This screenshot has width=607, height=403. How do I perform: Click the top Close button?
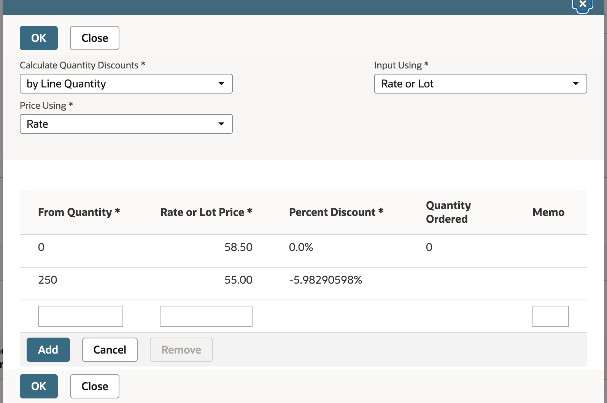[95, 38]
